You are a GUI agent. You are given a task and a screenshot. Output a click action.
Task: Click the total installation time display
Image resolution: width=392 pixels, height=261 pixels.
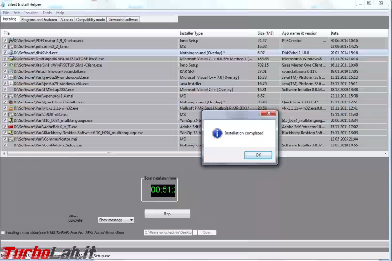163,190
